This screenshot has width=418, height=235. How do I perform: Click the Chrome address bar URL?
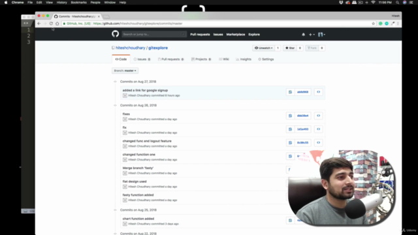point(138,23)
